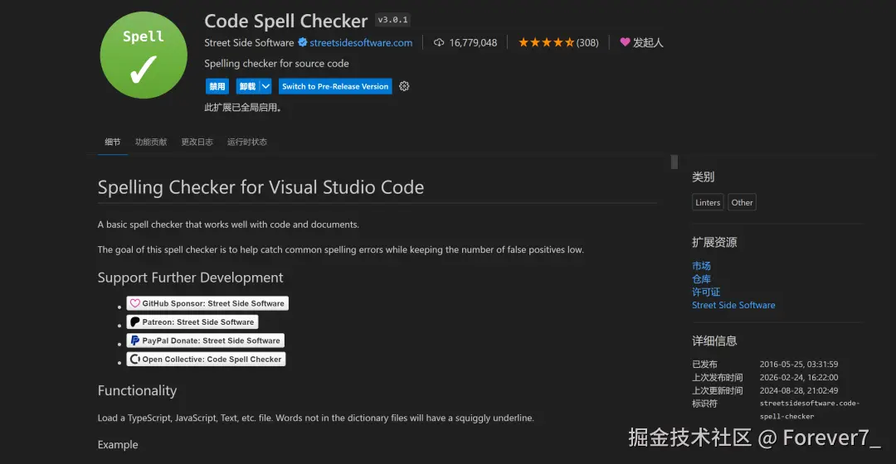896x464 pixels.
Task: Open the streetsidesoftware.com publisher link
Action: (x=361, y=43)
